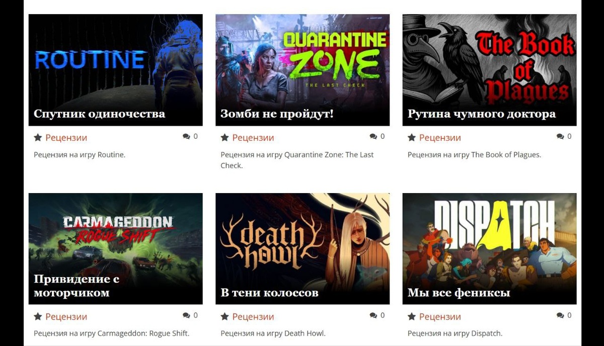The width and height of the screenshot is (604, 346).
Task: Click the star icon under the Dispatch card
Action: tap(412, 316)
